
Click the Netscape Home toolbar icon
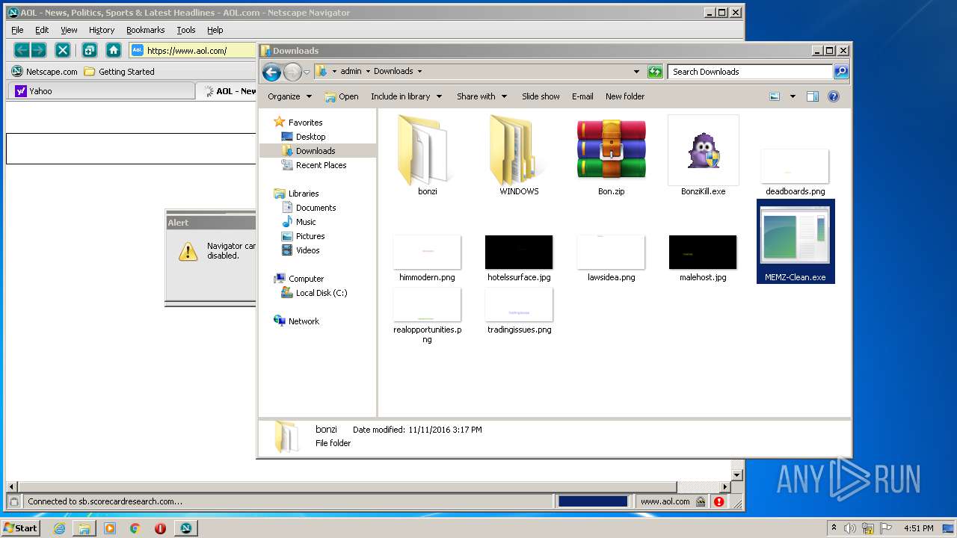(114, 50)
